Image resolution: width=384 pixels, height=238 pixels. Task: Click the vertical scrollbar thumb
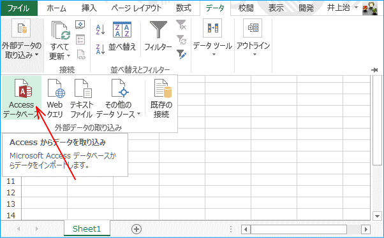[377, 120]
